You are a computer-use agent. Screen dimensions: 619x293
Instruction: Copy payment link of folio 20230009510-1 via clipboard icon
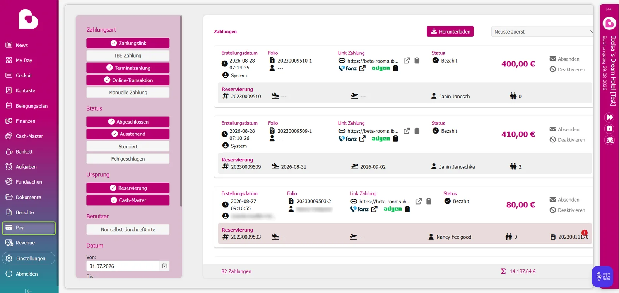click(x=417, y=61)
